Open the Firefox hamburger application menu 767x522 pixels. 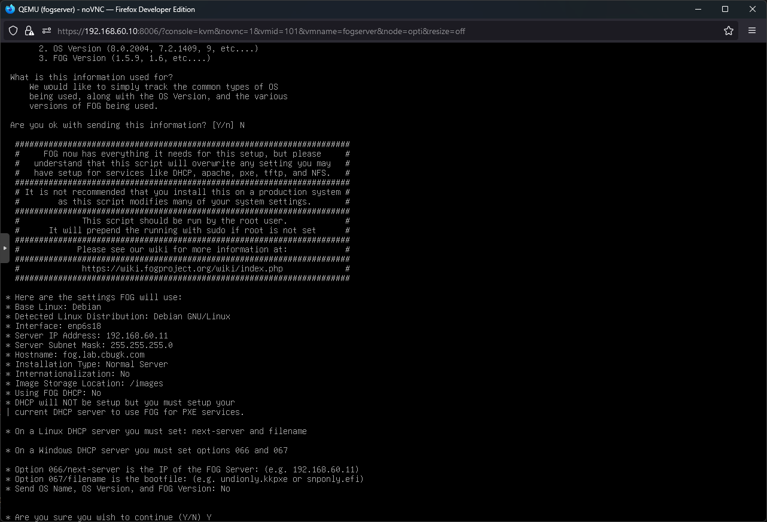point(752,31)
